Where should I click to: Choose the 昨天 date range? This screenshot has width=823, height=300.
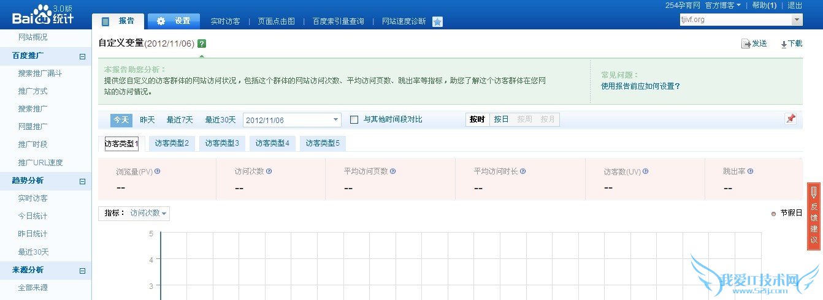click(147, 120)
